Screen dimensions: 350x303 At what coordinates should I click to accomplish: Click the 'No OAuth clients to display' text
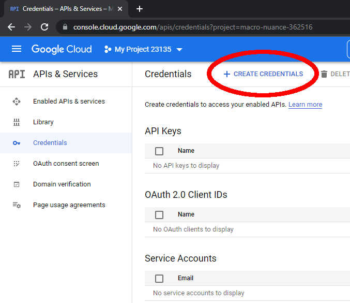[x=193, y=229]
